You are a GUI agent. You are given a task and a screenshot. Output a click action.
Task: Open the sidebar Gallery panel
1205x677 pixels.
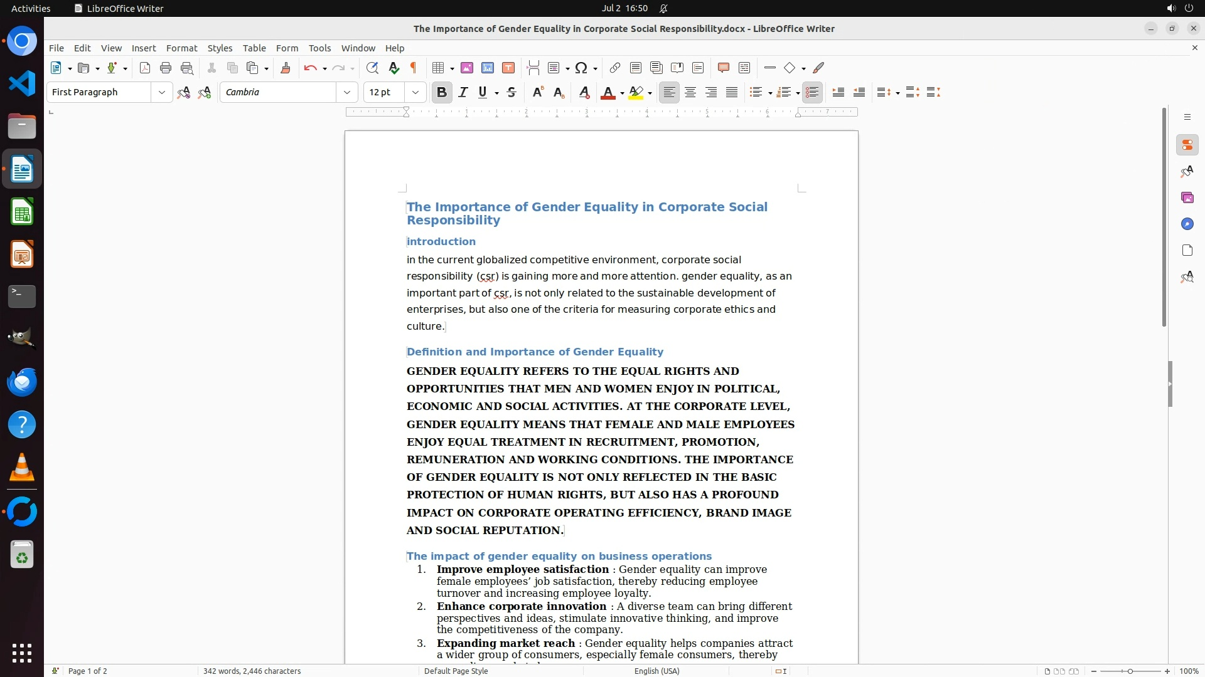click(x=1187, y=197)
